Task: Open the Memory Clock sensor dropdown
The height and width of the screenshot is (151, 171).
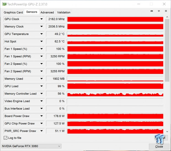Action: (x=41, y=26)
